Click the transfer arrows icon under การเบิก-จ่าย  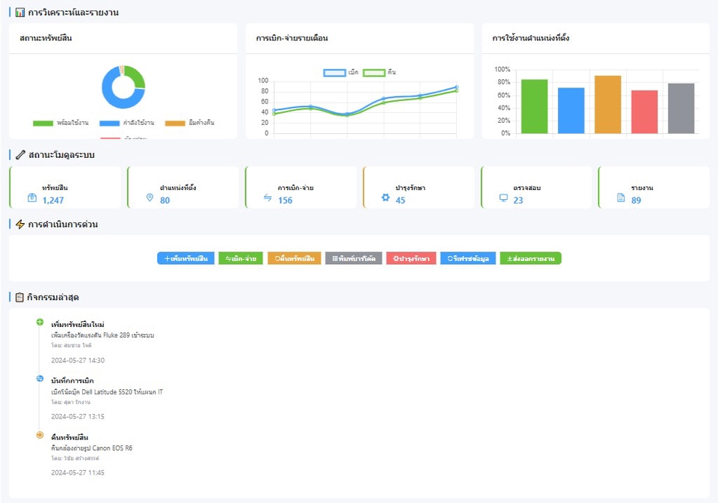coord(267,198)
